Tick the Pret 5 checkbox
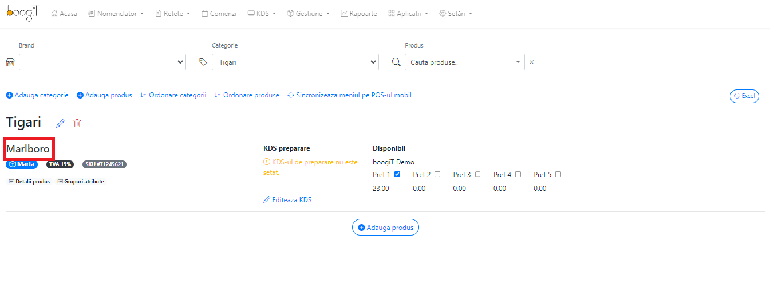 pyautogui.click(x=558, y=174)
